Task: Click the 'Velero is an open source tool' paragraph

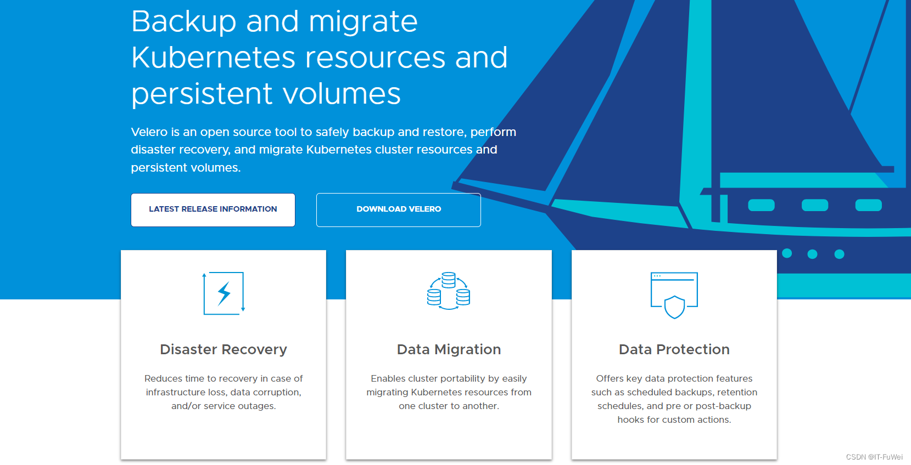Action: [x=323, y=150]
